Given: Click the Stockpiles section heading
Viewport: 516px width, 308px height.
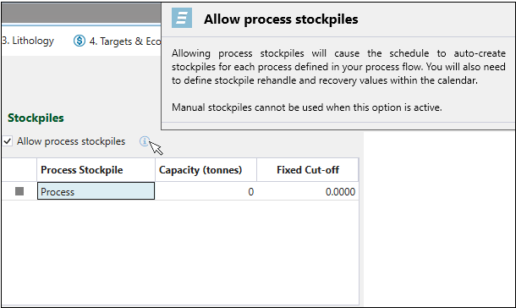Looking at the screenshot, I should [36, 118].
